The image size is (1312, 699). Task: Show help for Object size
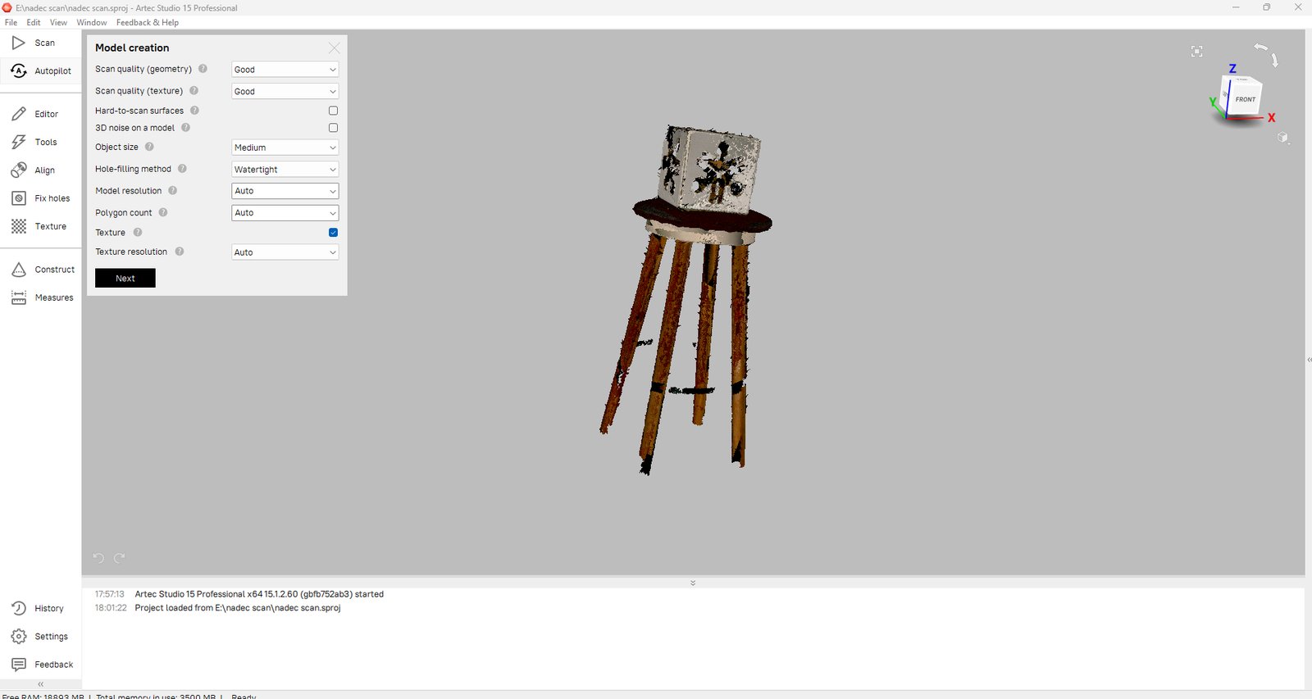(x=149, y=147)
